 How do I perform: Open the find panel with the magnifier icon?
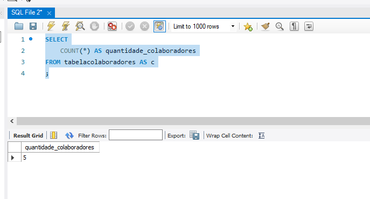(280, 26)
